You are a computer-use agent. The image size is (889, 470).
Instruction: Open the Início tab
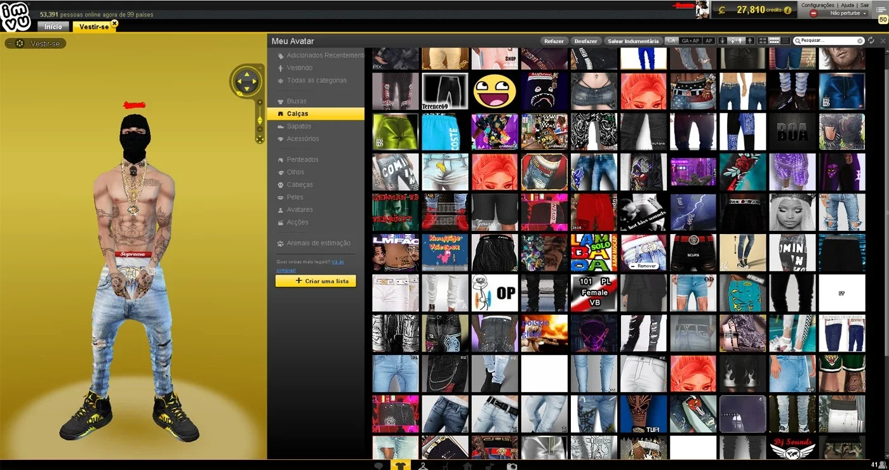coord(53,27)
